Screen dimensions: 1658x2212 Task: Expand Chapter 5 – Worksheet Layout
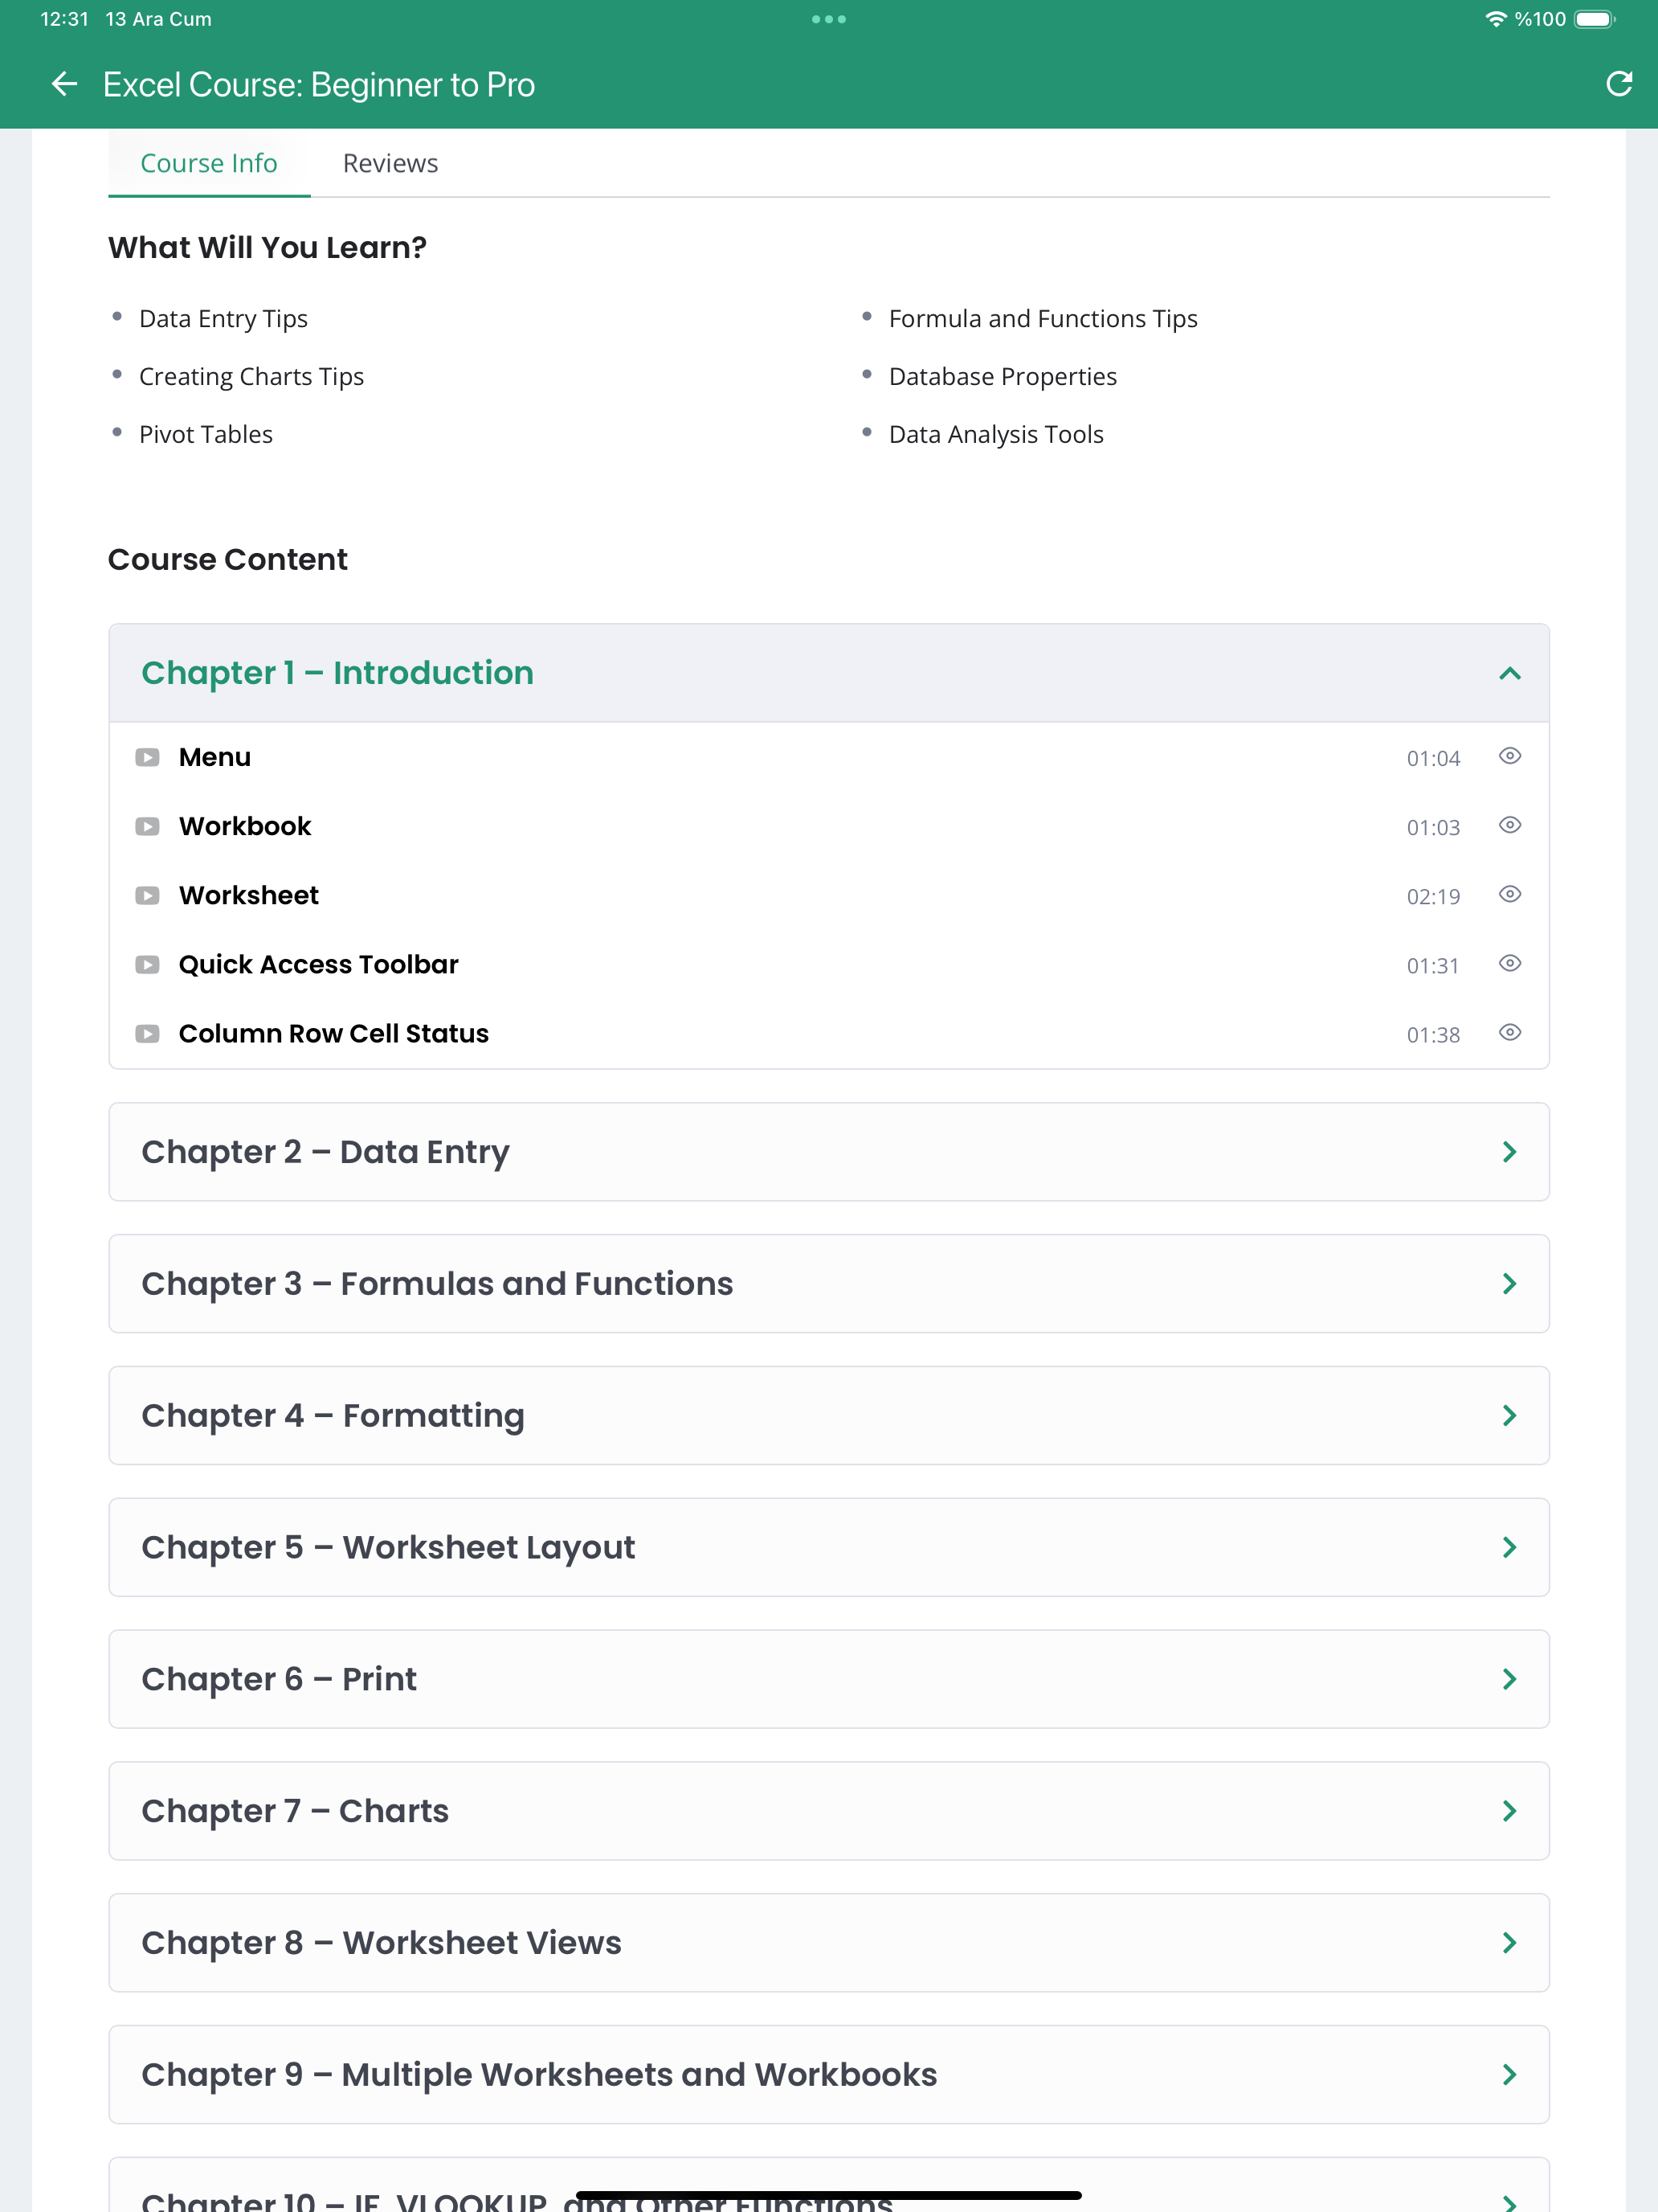click(x=828, y=1547)
